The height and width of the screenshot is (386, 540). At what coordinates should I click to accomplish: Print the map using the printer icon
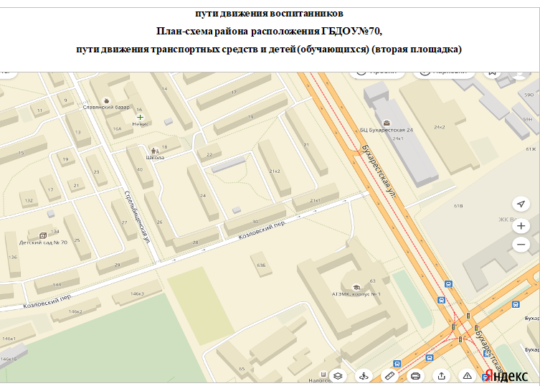[x=415, y=376]
